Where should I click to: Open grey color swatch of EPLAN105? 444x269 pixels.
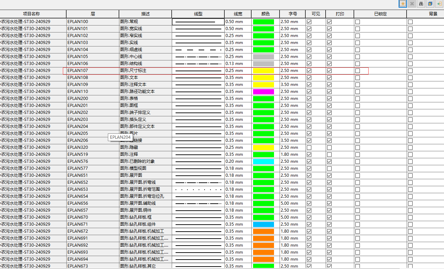click(x=264, y=57)
